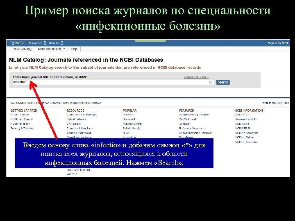This screenshot has height=221, width=295.
Task: Open GenBank link under Featured
Action: point(185,124)
